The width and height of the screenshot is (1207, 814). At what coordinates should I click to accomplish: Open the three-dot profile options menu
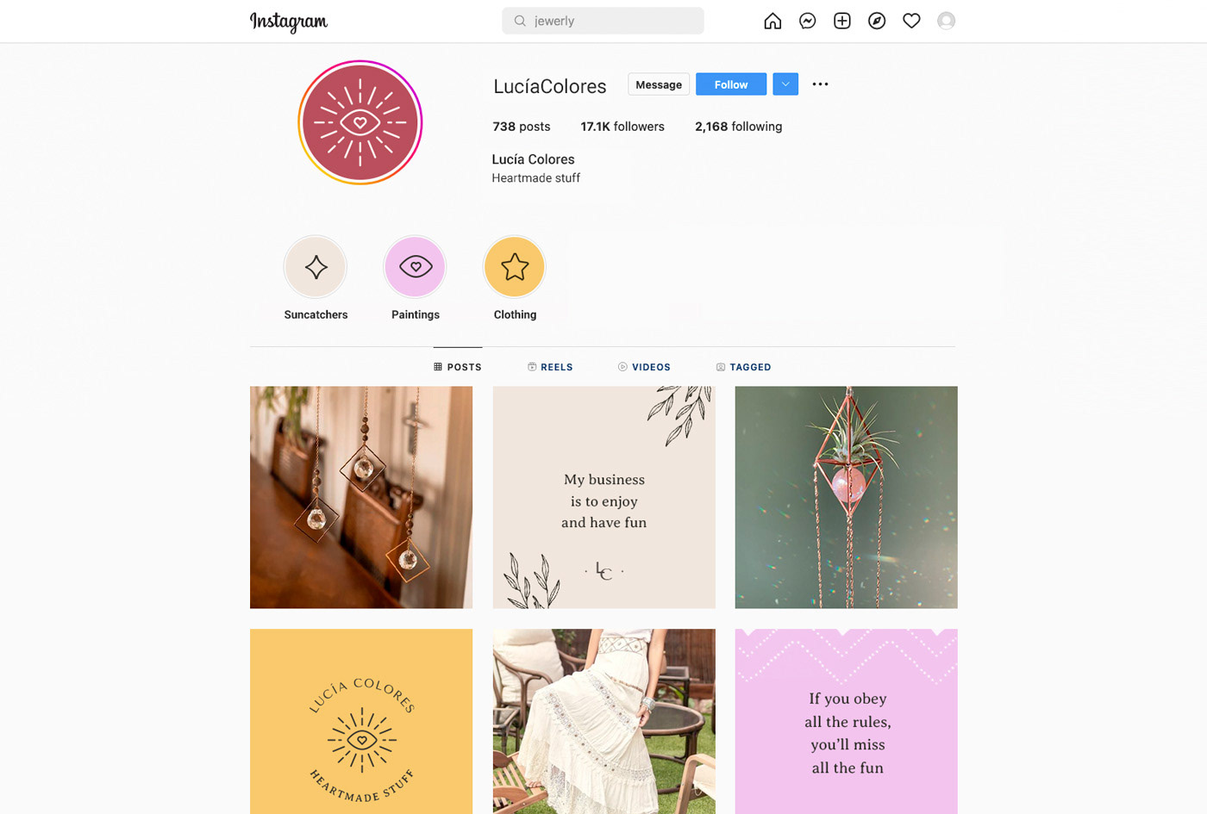coord(820,84)
